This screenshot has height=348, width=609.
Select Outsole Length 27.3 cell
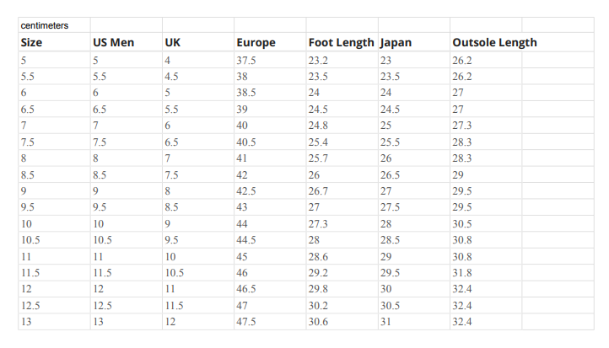486,126
